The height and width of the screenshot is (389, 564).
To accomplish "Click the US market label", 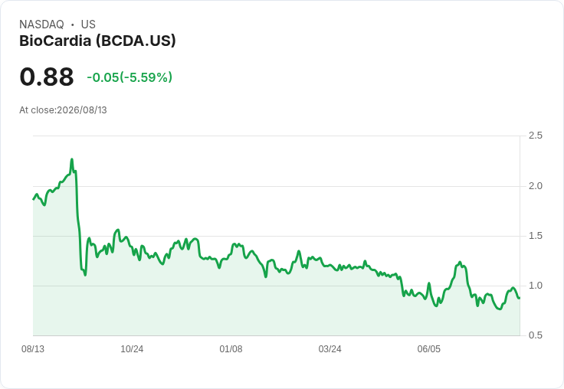I will click(88, 25).
